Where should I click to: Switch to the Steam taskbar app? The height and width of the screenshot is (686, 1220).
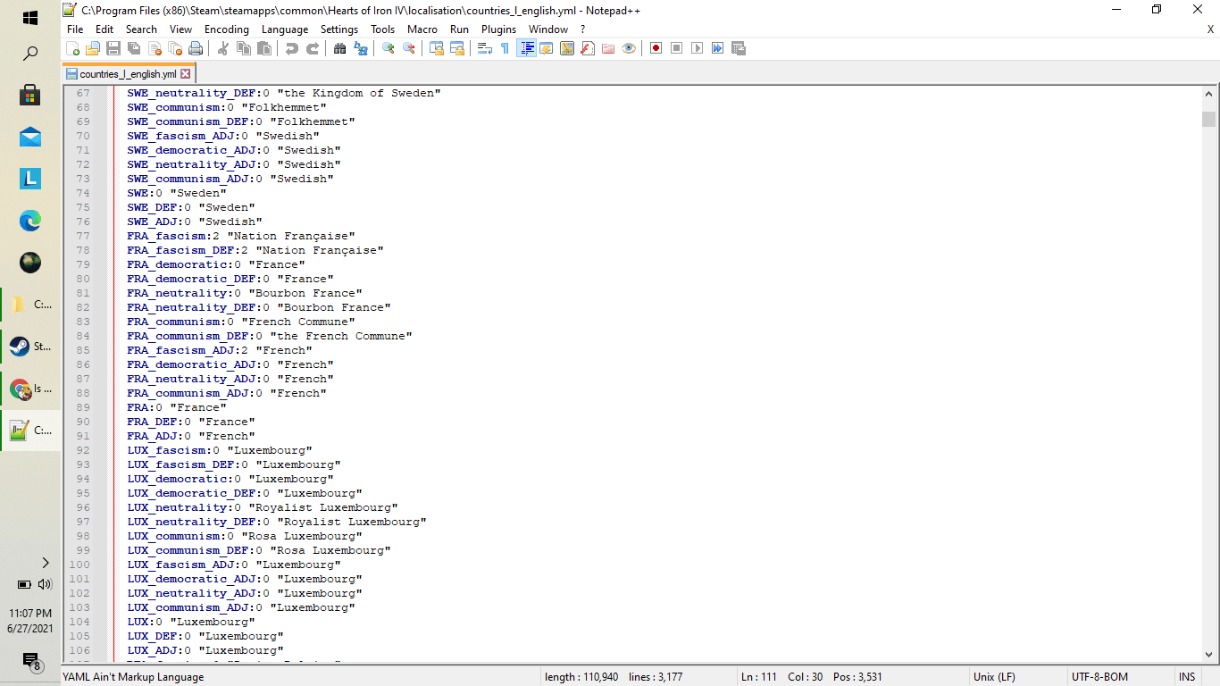(x=30, y=346)
